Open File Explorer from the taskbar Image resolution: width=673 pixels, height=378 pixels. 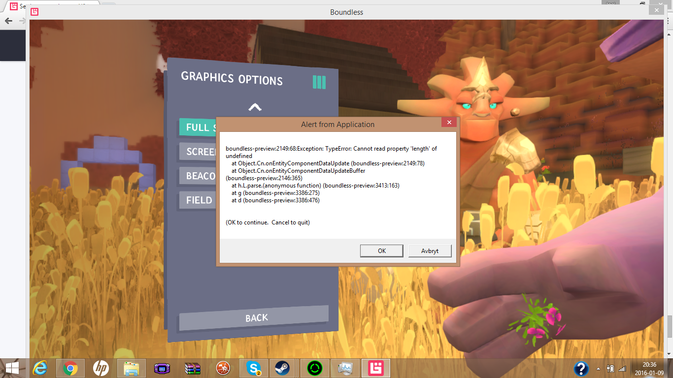pos(132,368)
